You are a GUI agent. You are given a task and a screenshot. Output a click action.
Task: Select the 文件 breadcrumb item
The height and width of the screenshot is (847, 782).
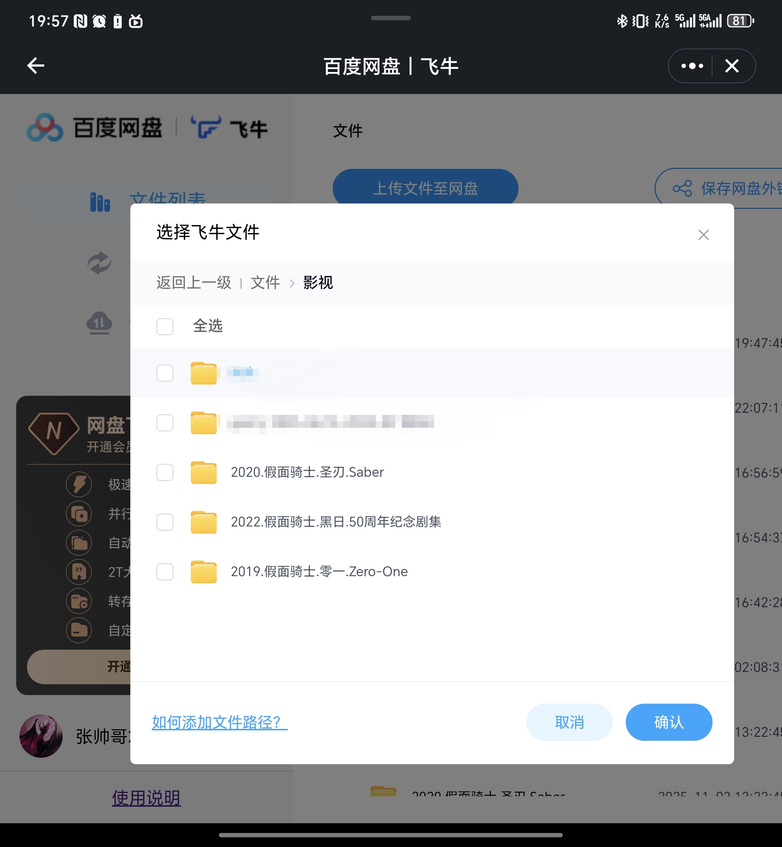[x=265, y=283]
